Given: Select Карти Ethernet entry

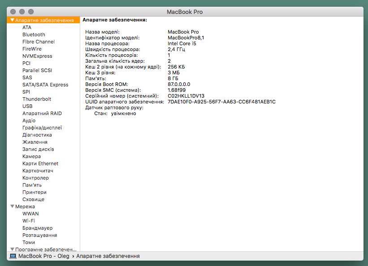Looking at the screenshot, I should tap(40, 163).
